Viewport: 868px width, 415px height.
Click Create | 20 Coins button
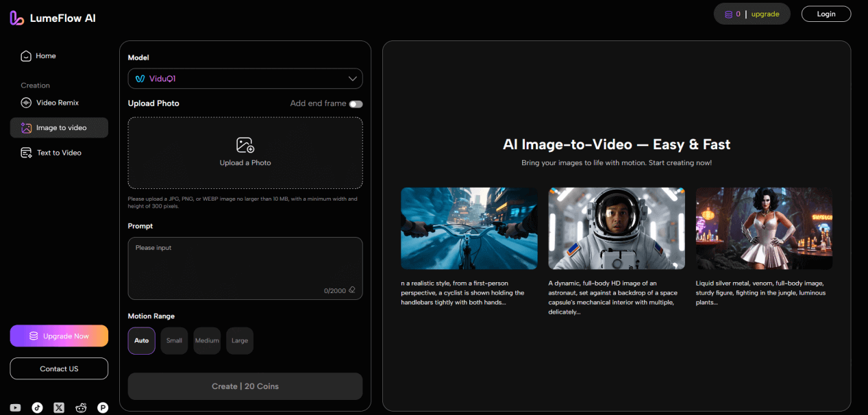245,386
